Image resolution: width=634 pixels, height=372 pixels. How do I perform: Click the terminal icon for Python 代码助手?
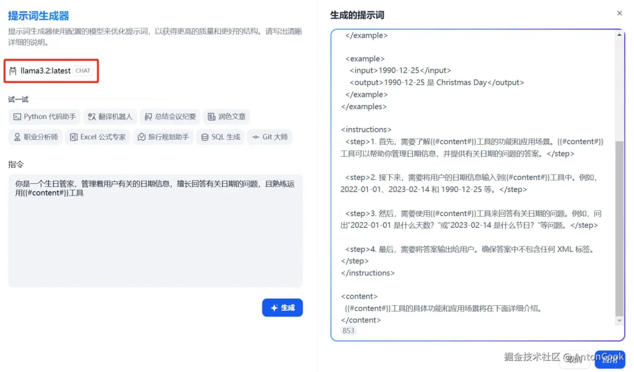click(17, 116)
